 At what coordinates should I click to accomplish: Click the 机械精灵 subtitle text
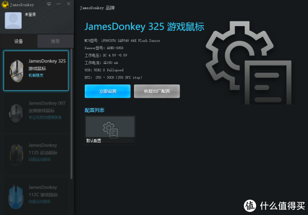[x=36, y=75]
